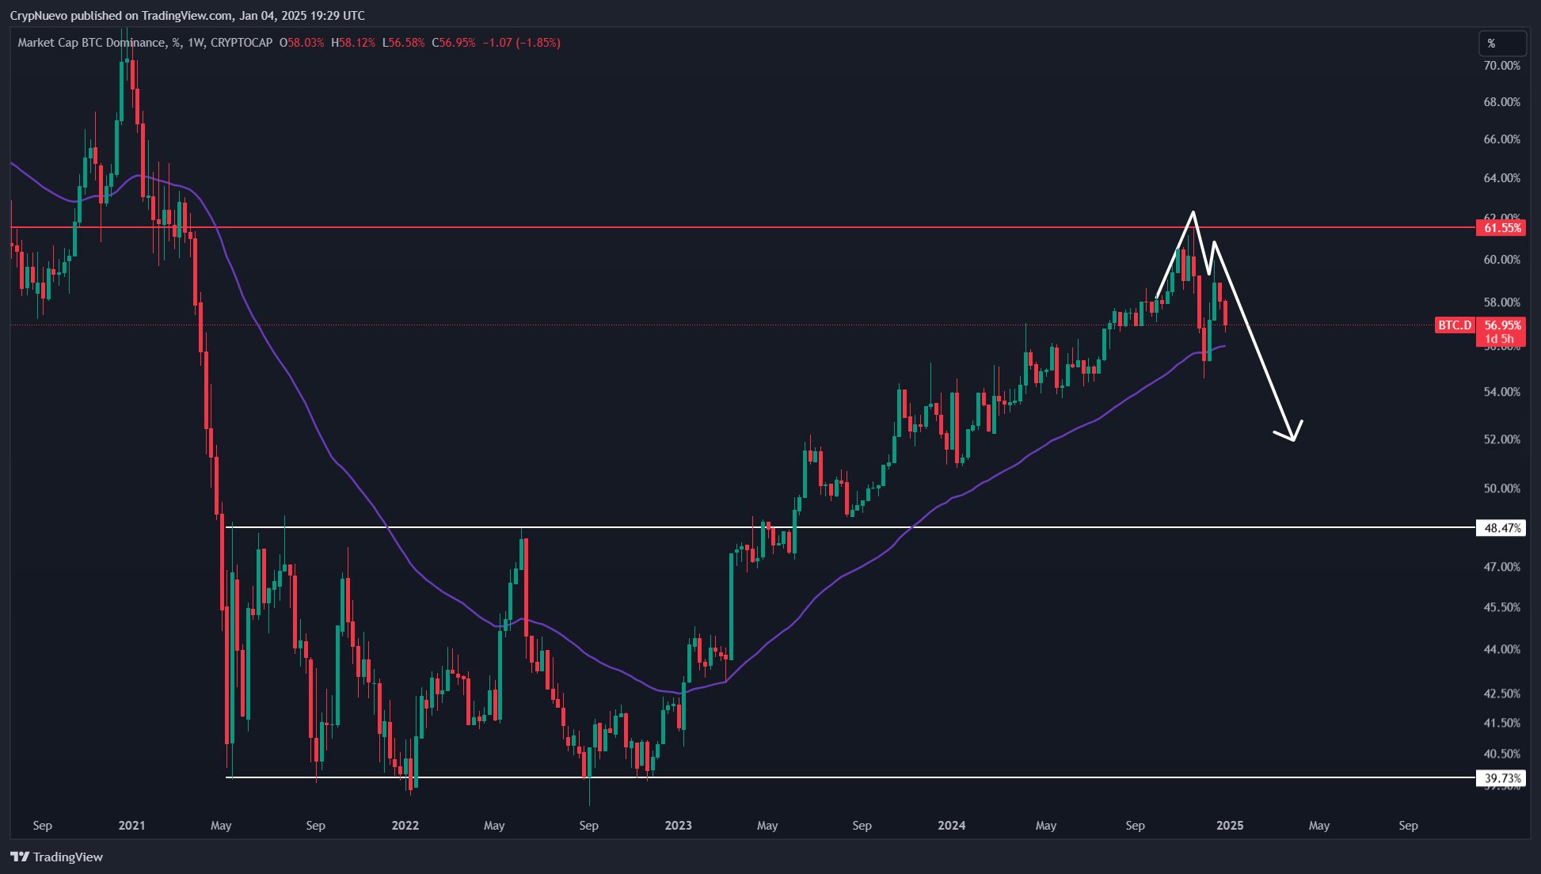Screen dimensions: 1541x874
Task: Toggle the % percentage scale button
Action: pyautogui.click(x=1501, y=44)
